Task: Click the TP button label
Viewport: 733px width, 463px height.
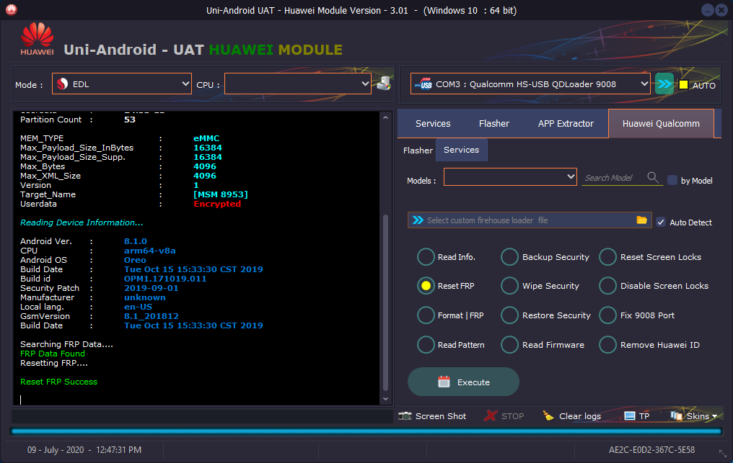Action: point(644,416)
